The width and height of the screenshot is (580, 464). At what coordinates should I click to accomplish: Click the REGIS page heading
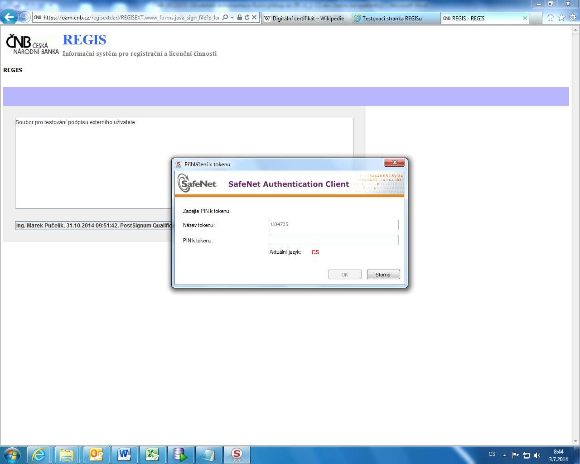tap(84, 40)
